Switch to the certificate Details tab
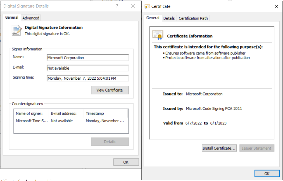The image size is (283, 181). tap(169, 18)
